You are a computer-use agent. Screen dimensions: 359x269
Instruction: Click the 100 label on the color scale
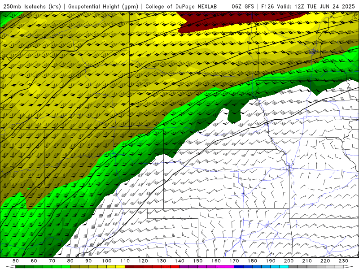107,261
